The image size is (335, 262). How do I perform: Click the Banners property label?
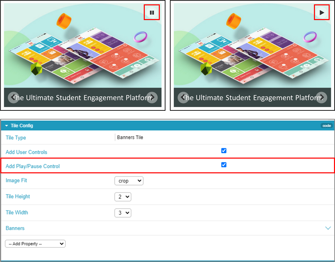[x=15, y=228]
